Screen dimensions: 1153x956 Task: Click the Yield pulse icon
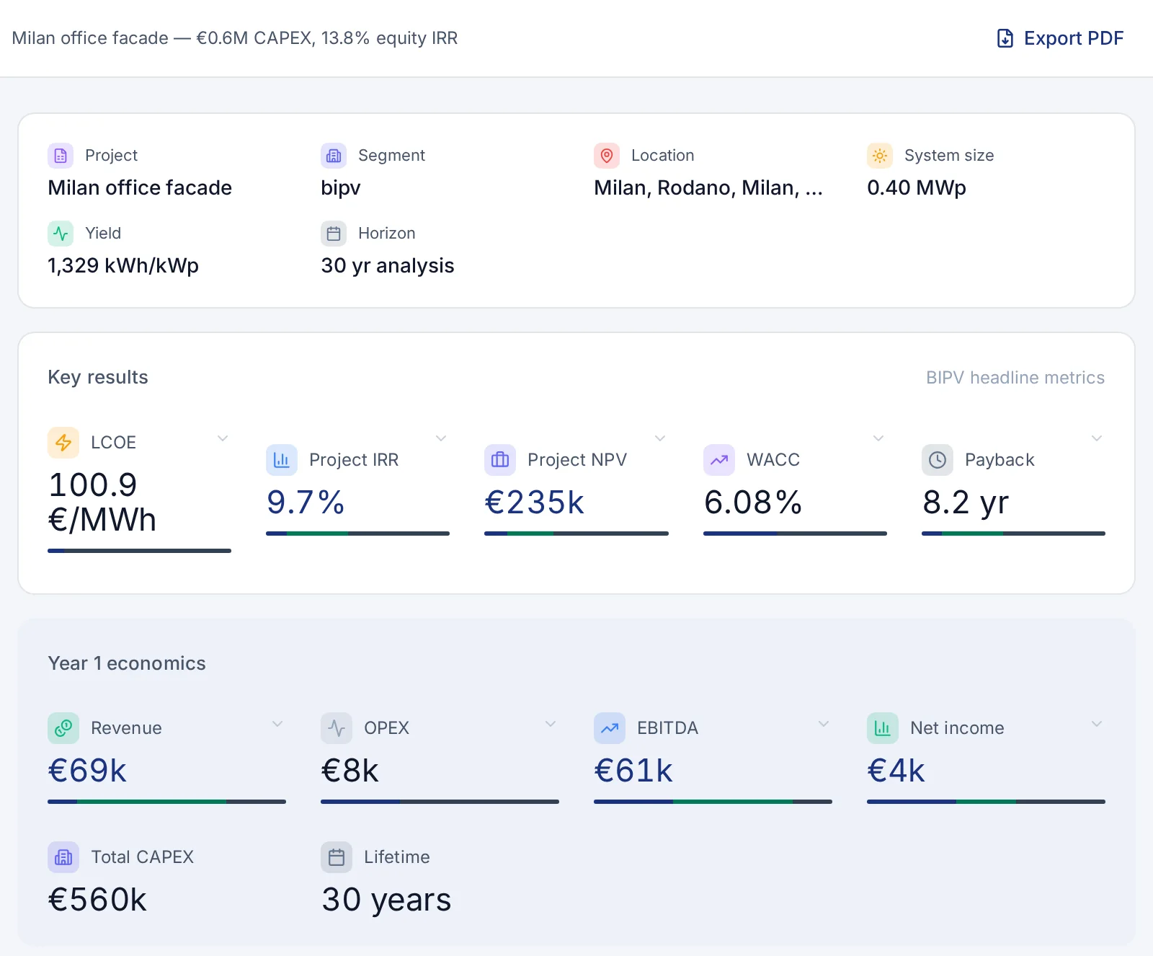(61, 233)
